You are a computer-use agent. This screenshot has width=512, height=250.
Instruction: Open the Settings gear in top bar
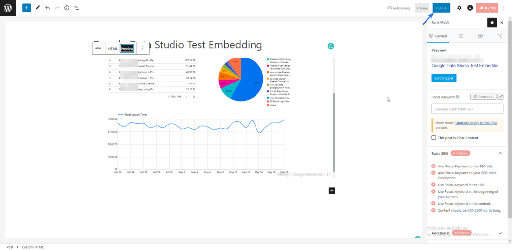pos(459,8)
